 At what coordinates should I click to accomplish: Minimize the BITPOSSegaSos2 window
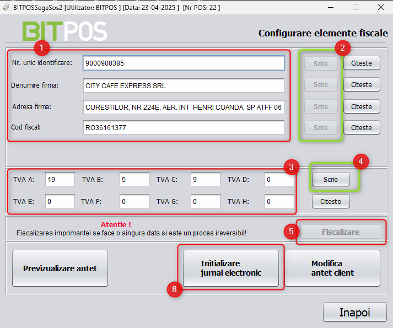331,7
